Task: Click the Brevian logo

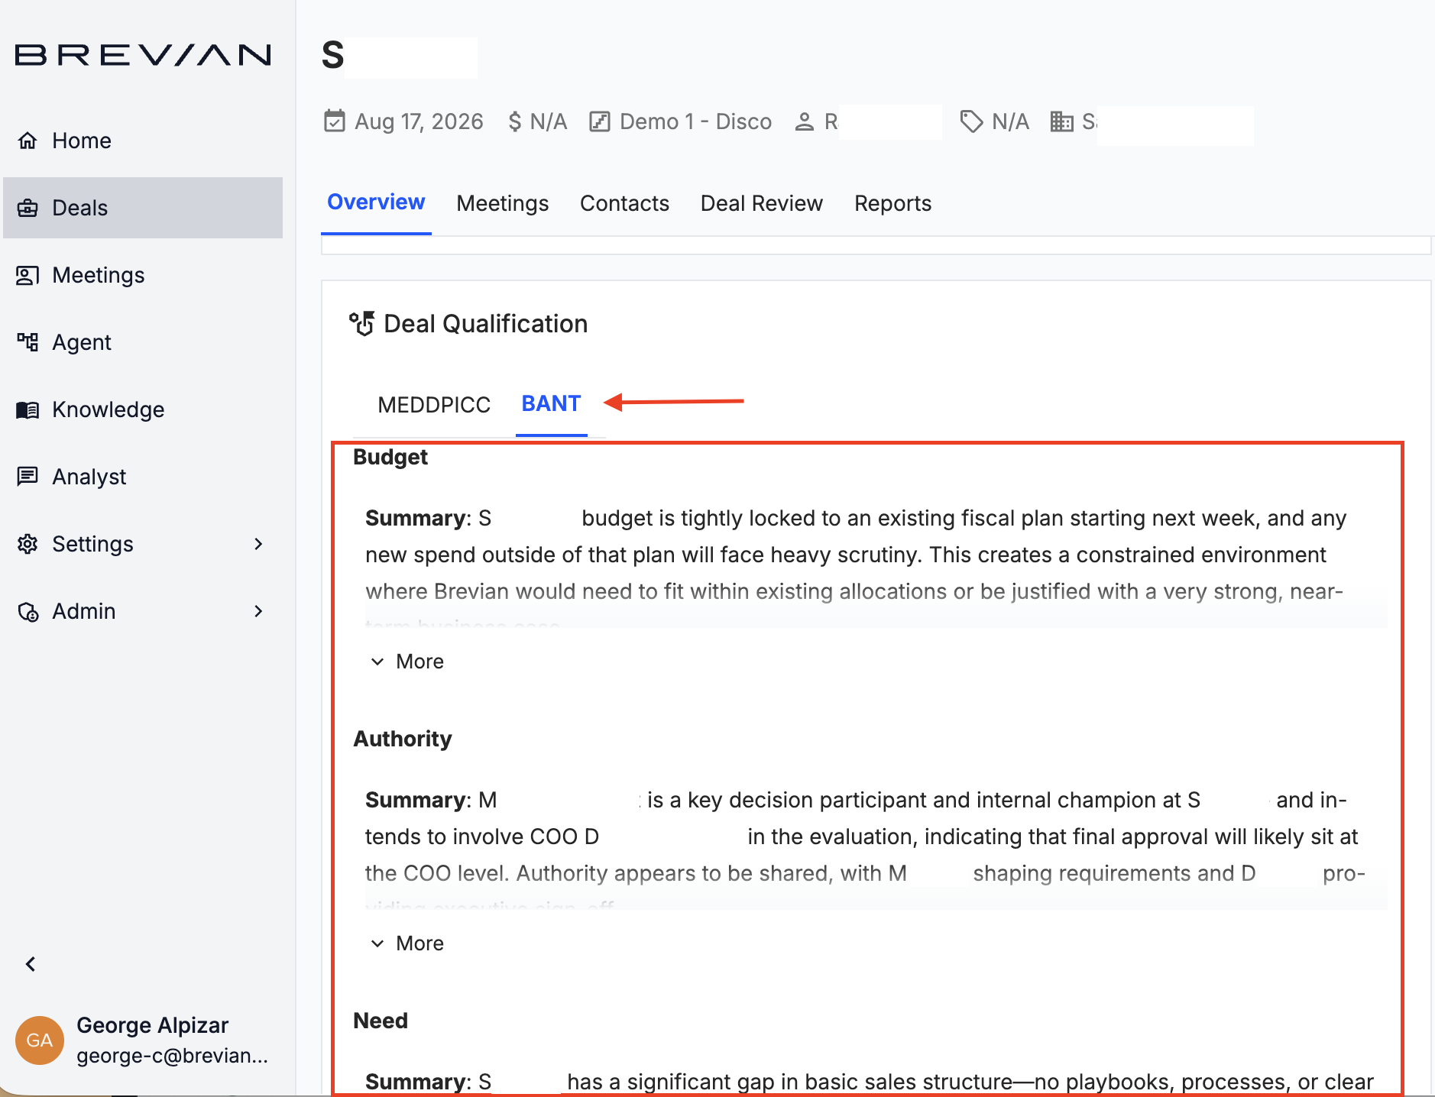Action: 143,54
